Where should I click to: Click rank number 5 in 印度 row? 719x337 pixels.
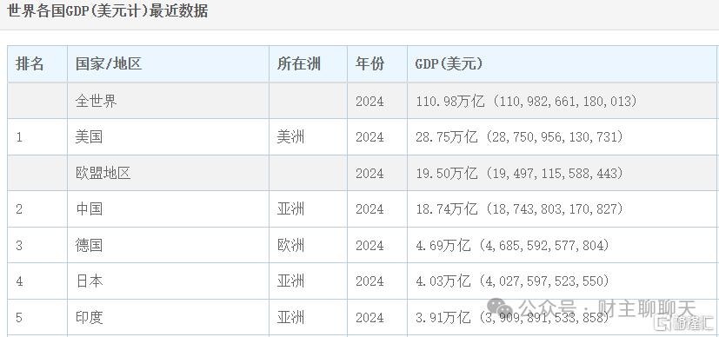(x=19, y=317)
